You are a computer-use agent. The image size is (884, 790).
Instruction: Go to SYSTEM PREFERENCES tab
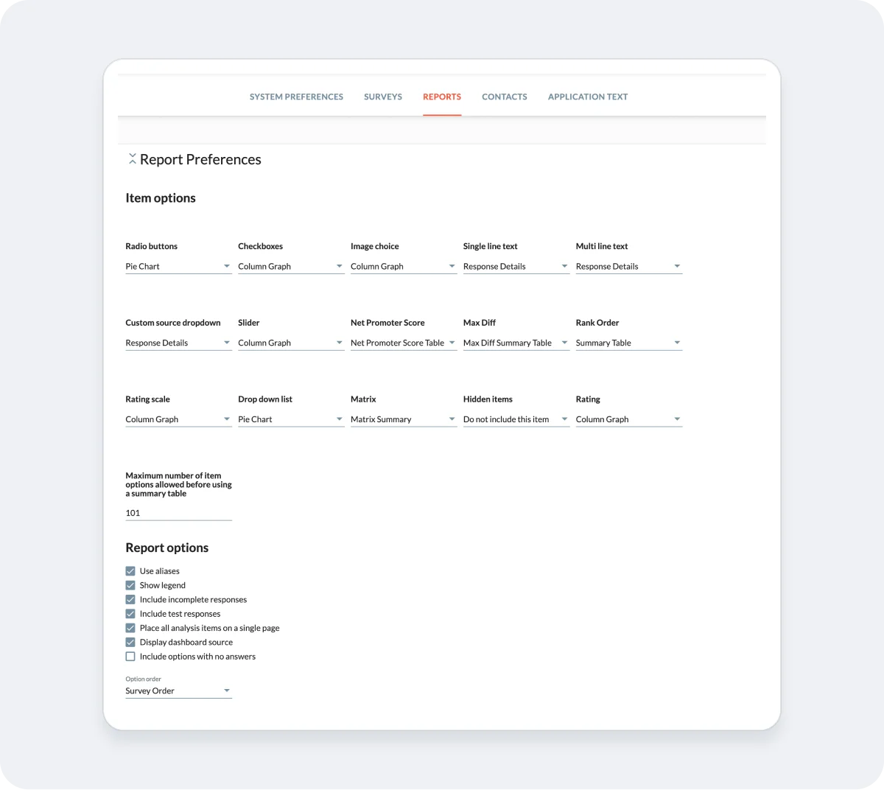pyautogui.click(x=296, y=97)
